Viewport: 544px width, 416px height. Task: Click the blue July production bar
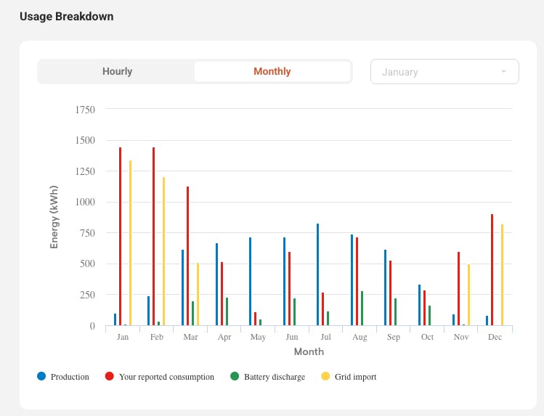click(x=317, y=274)
